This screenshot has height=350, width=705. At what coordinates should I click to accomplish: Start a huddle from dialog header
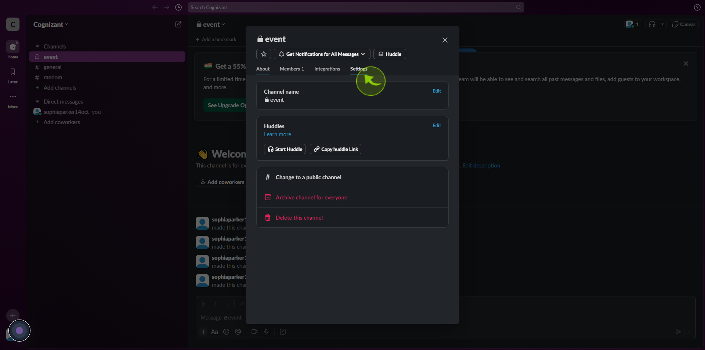click(390, 54)
